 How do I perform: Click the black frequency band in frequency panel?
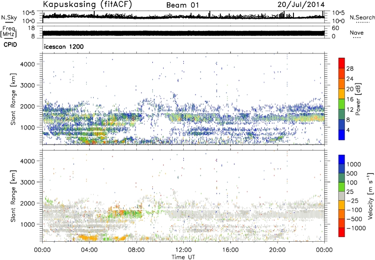point(183,33)
